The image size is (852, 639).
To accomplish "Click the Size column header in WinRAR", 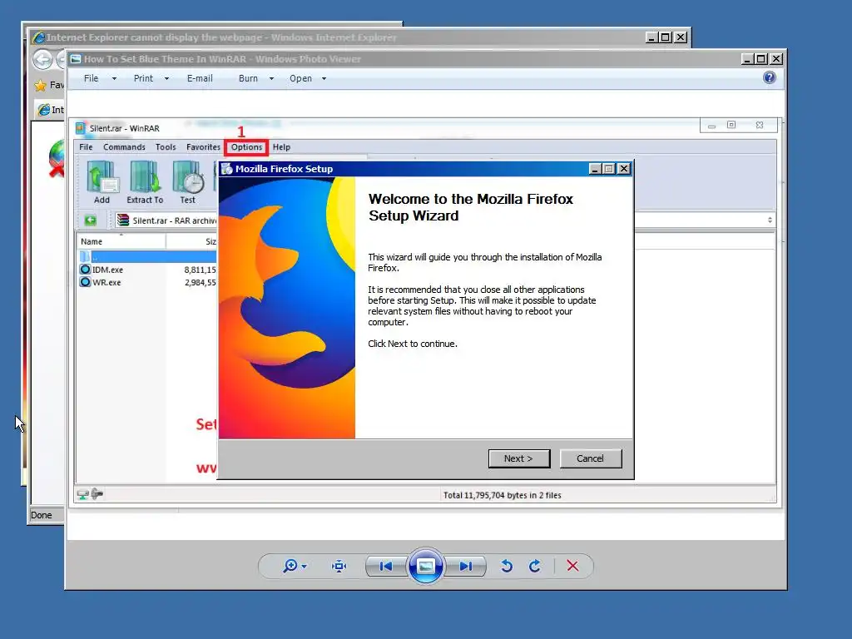I will pos(191,242).
